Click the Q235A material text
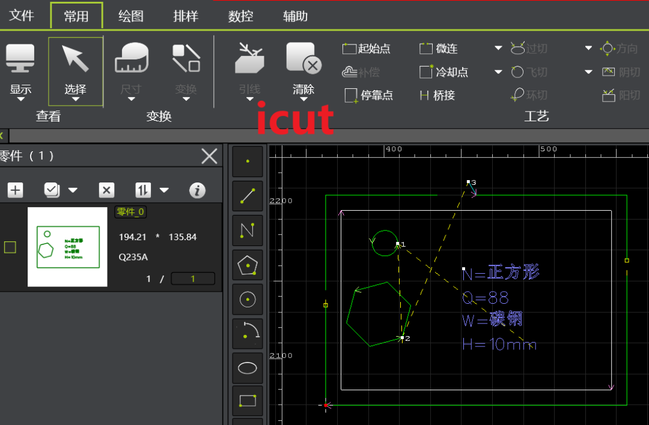 (133, 257)
